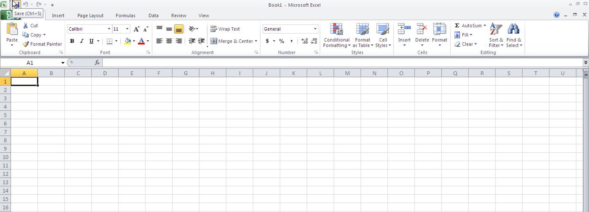Toggle Align Text Right
Viewport: 589px width, 212px height.
tap(179, 41)
